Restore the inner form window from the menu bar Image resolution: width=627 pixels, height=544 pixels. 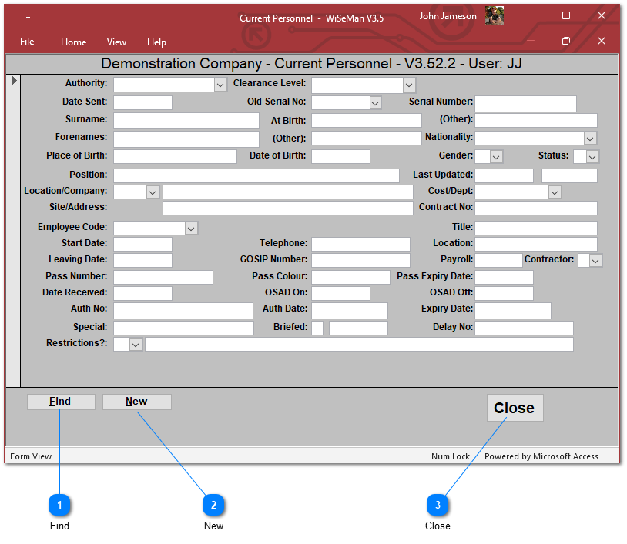coord(565,42)
